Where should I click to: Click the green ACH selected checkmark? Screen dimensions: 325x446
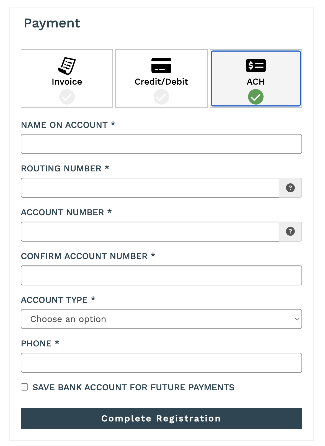256,97
